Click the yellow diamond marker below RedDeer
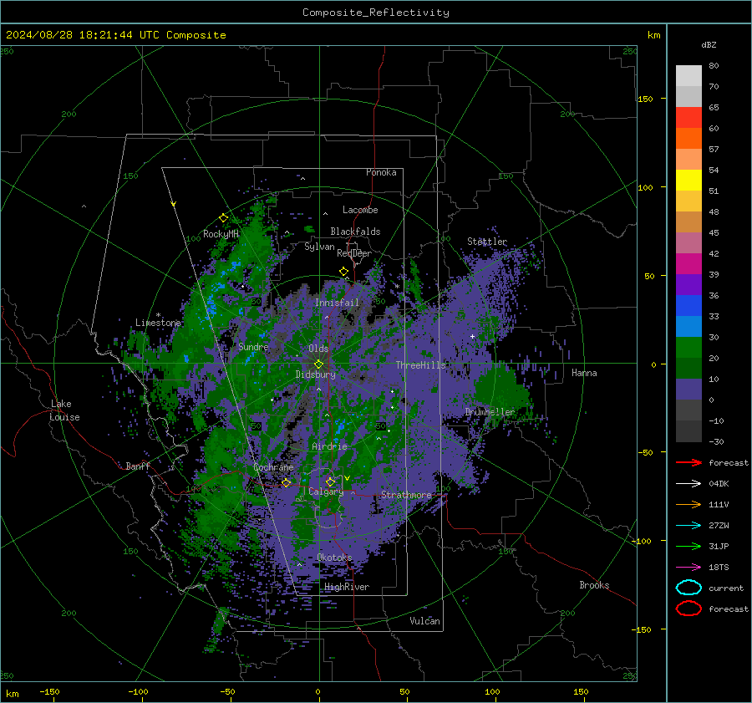Screen dimensions: 752x703 [343, 272]
